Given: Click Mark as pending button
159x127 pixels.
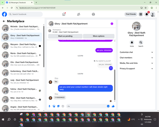Looking at the screenshot, I should [x=65, y=36].
